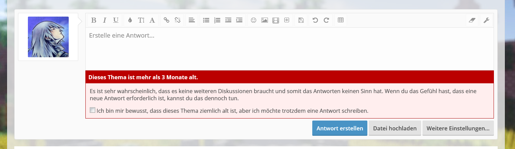Toggle bold text formatting

94,20
